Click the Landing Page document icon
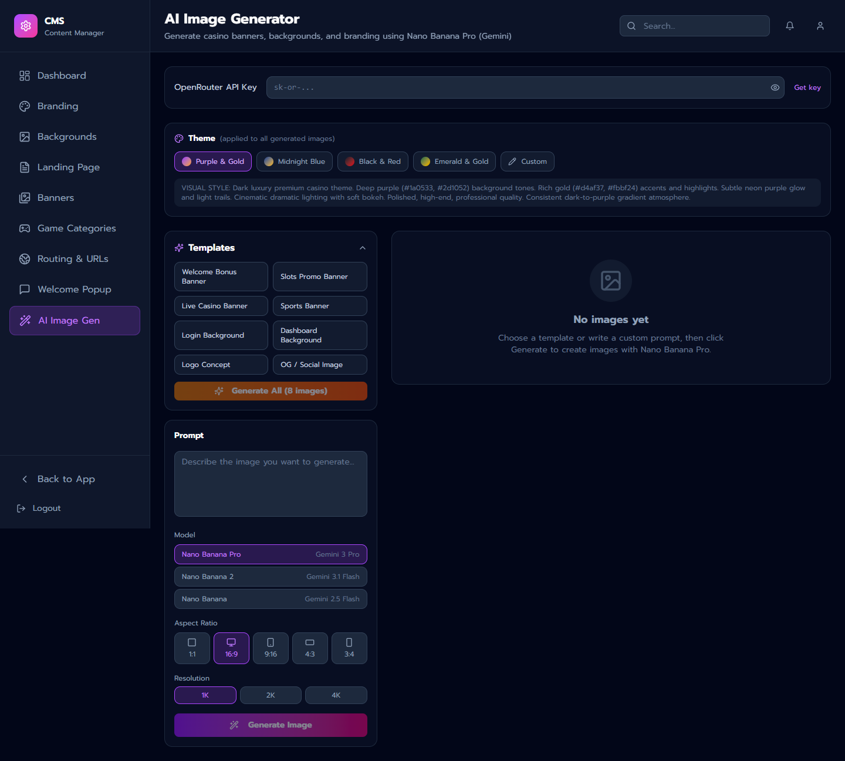This screenshot has width=845, height=761. 25,167
